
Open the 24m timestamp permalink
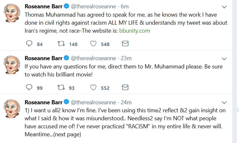click(x=126, y=102)
